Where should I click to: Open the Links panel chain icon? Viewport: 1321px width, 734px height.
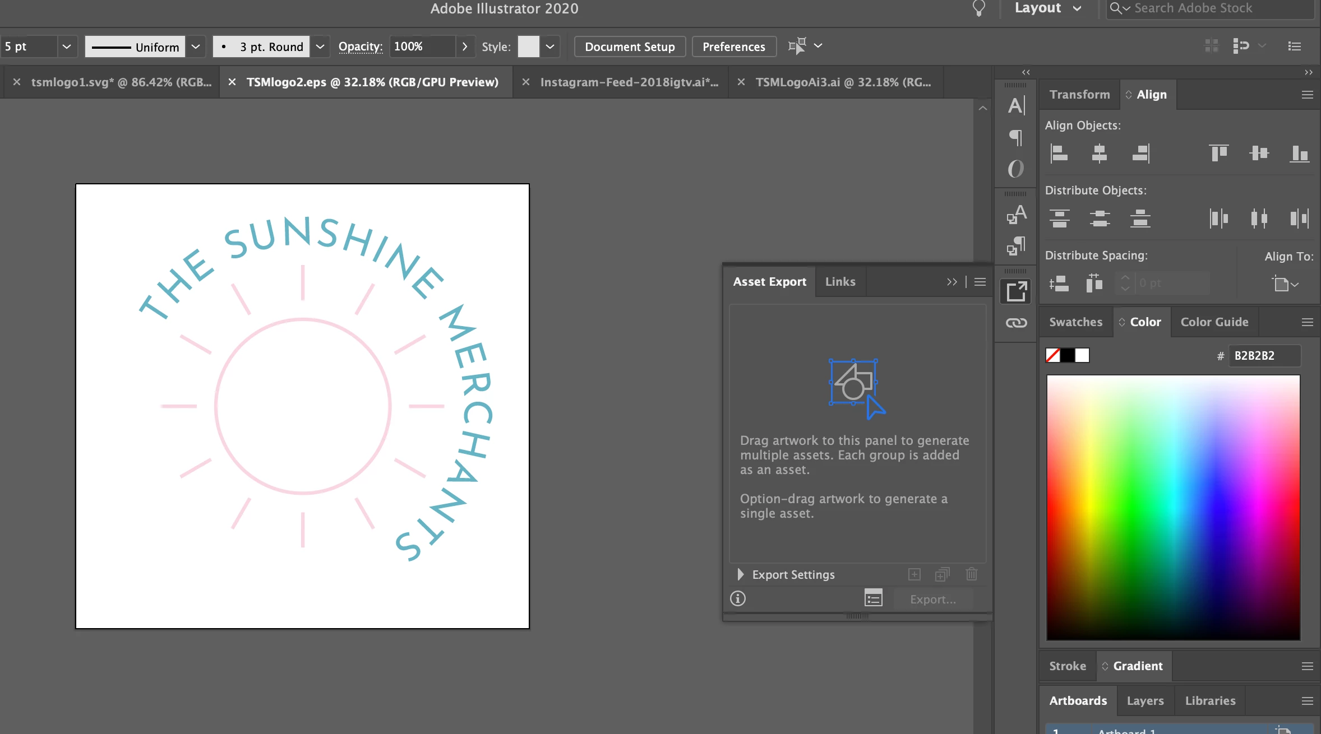1016,323
